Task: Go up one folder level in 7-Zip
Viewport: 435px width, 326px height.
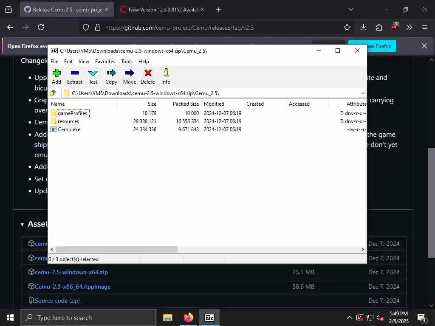Action: [53, 93]
